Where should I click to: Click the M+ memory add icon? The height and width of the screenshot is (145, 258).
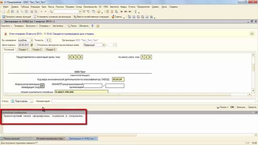point(126,12)
